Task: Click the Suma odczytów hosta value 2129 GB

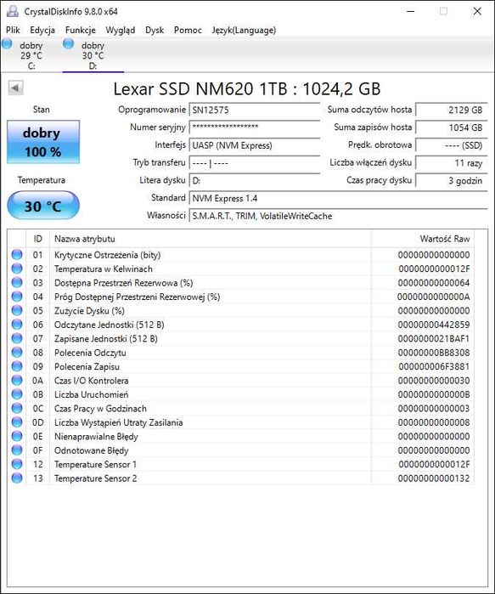Action: 452,110
